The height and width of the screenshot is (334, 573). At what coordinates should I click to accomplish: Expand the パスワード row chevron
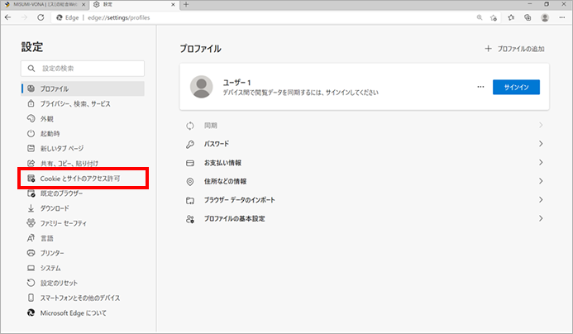click(x=541, y=144)
